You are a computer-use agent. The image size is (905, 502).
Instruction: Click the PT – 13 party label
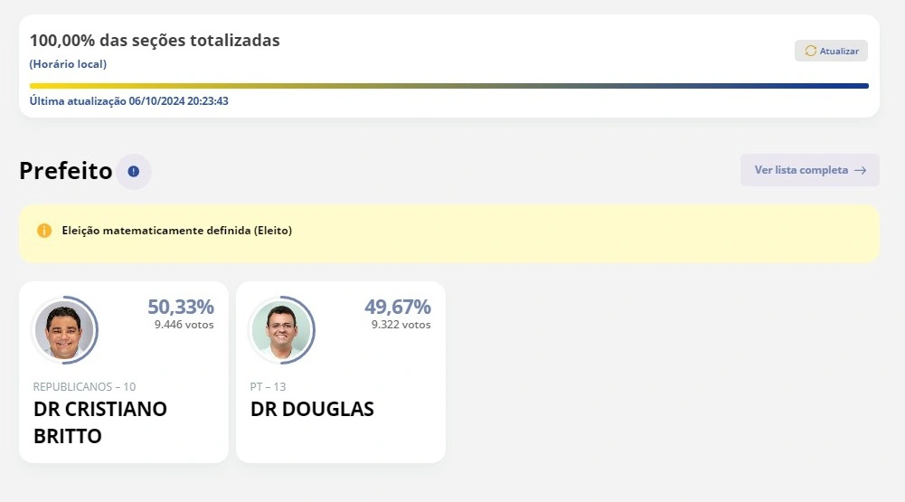coord(269,387)
